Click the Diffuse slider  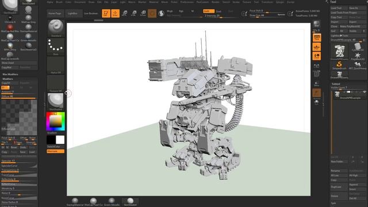pyautogui.click(x=19, y=97)
